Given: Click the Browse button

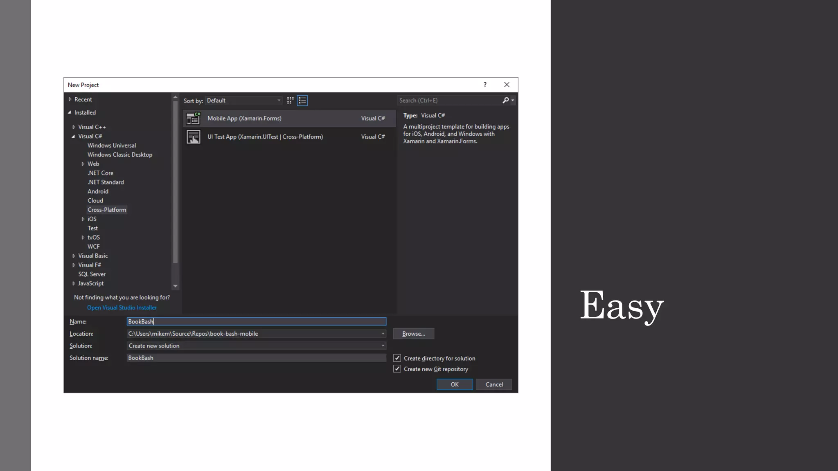Looking at the screenshot, I should (x=413, y=334).
